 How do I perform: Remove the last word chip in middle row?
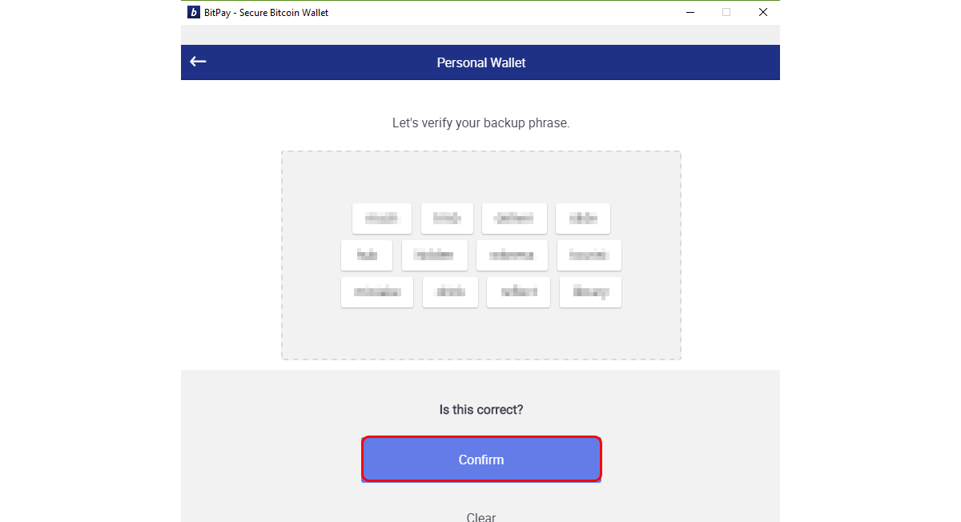click(589, 255)
